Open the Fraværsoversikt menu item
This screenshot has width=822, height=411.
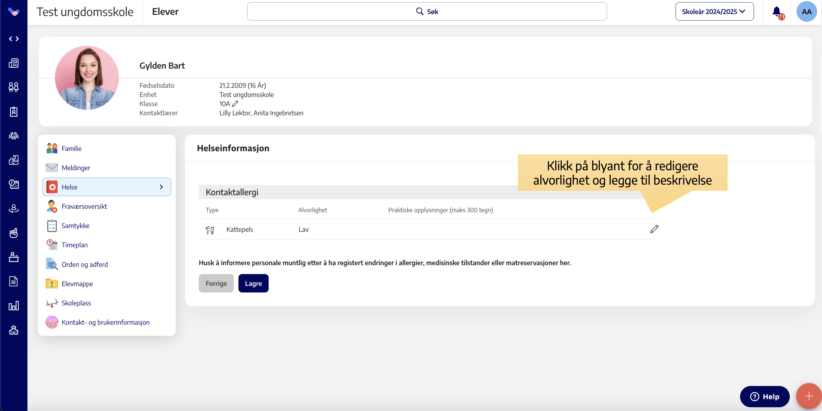pos(106,206)
